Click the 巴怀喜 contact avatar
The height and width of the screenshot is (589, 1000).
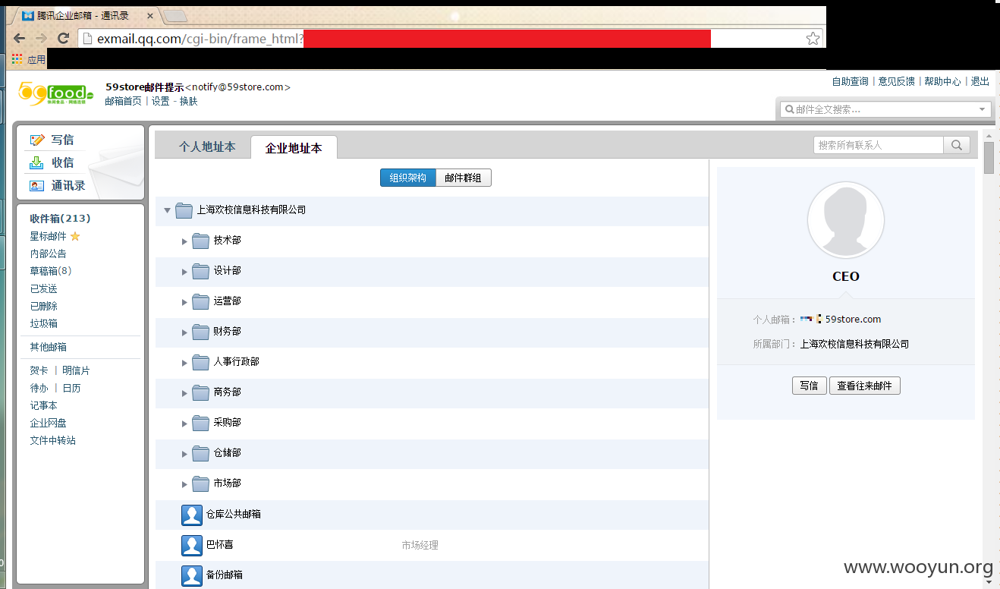pyautogui.click(x=192, y=545)
